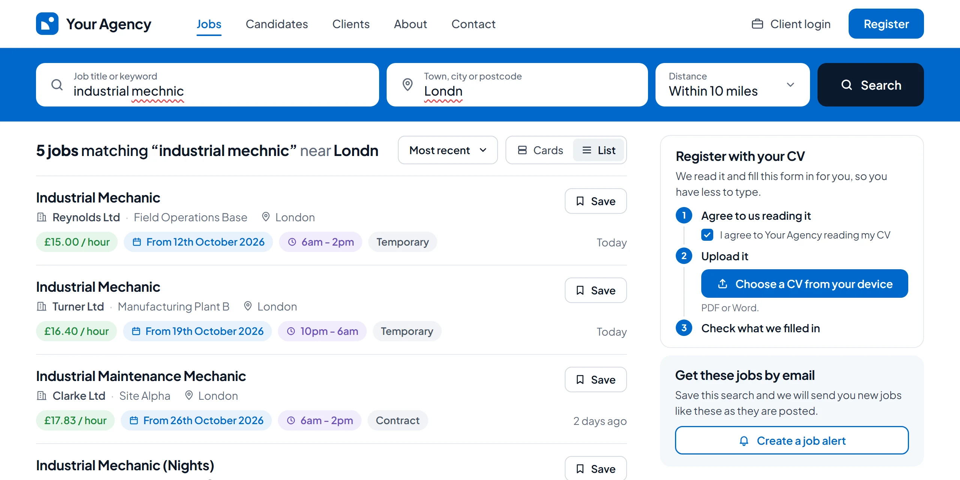
Task: Untick the agree to CV reading checkbox
Action: (707, 235)
